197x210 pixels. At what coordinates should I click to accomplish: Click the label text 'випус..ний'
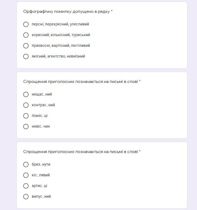coord(41,197)
